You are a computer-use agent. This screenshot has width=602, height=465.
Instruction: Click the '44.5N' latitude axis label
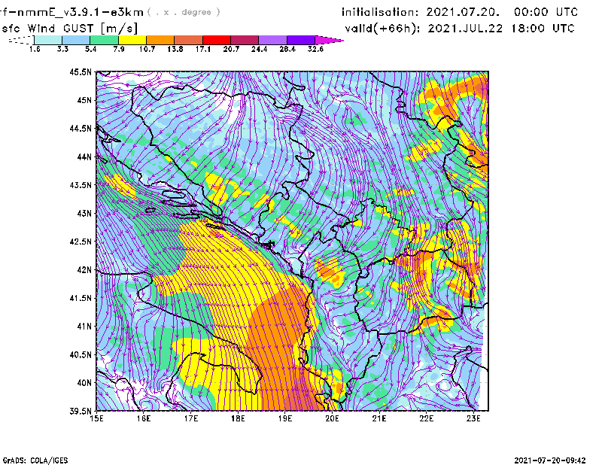(81, 128)
